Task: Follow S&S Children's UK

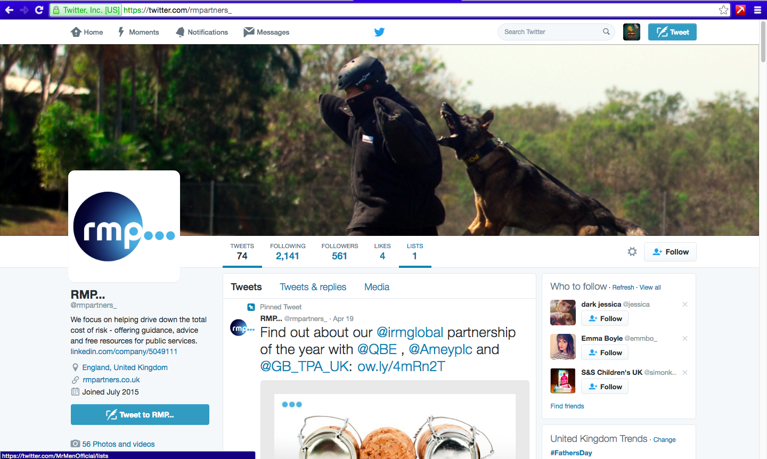Action: coord(605,387)
